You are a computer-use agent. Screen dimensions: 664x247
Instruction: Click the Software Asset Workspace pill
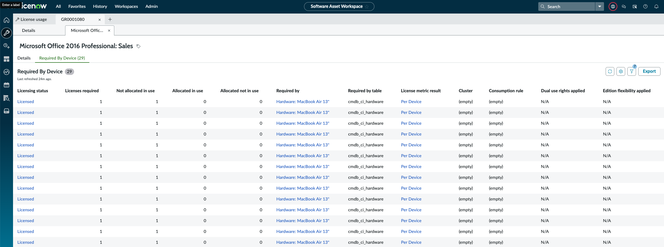[x=339, y=6]
